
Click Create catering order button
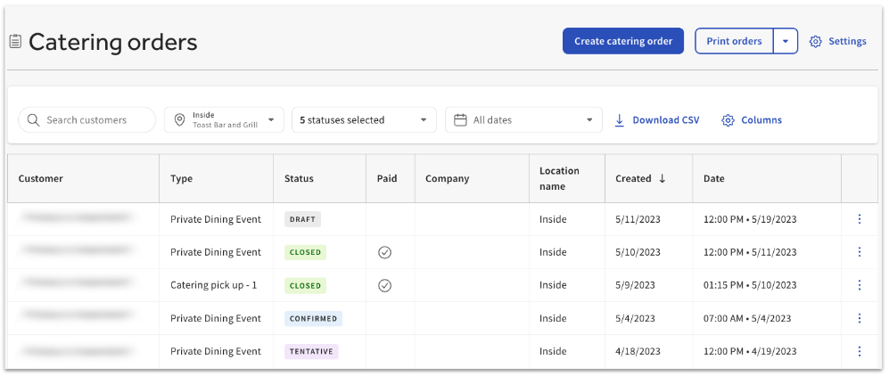coord(622,41)
